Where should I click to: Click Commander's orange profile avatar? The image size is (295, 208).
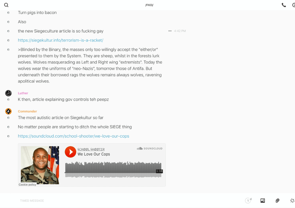pyautogui.click(x=8, y=111)
